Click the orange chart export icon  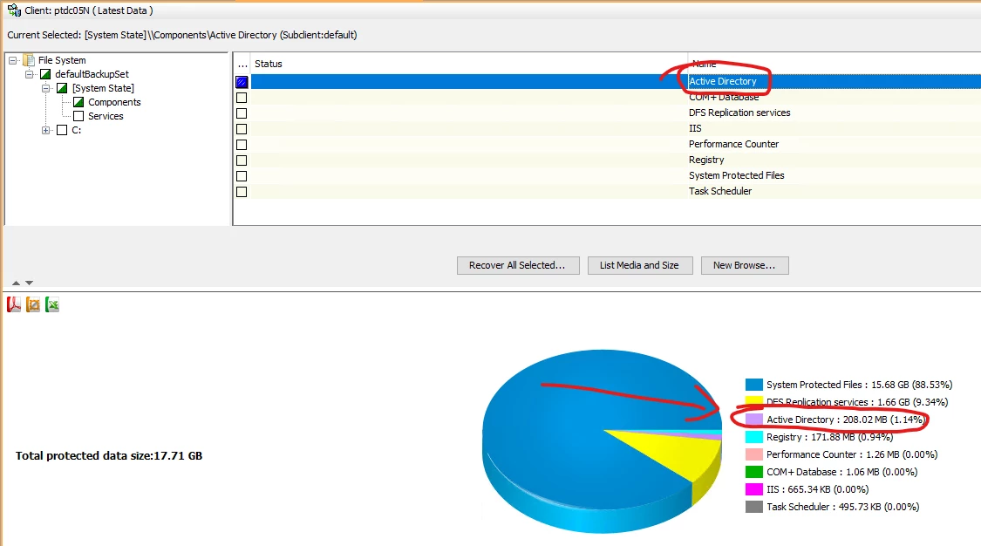pyautogui.click(x=33, y=304)
